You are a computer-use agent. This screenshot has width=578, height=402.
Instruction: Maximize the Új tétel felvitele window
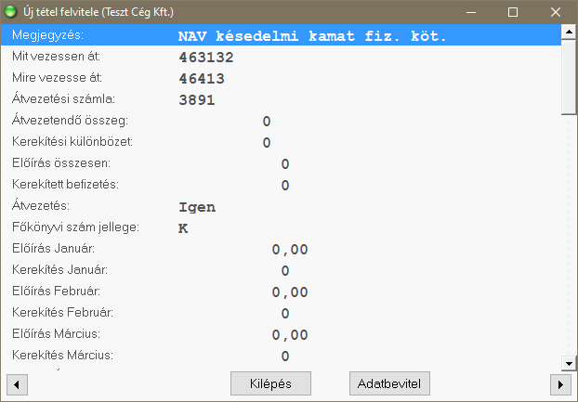tap(512, 13)
